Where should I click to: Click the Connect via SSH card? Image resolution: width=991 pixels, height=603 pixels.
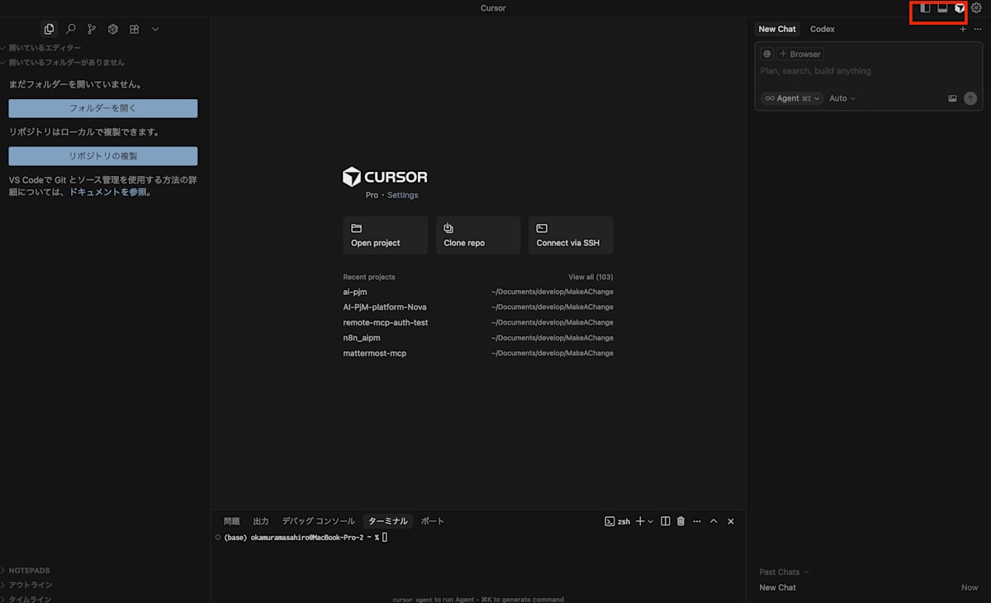(571, 235)
